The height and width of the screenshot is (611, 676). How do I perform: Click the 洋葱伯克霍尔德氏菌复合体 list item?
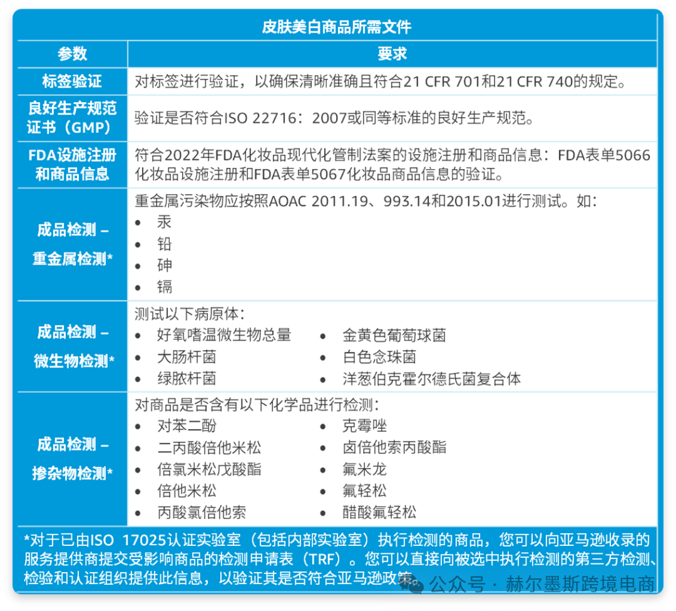pos(431,379)
